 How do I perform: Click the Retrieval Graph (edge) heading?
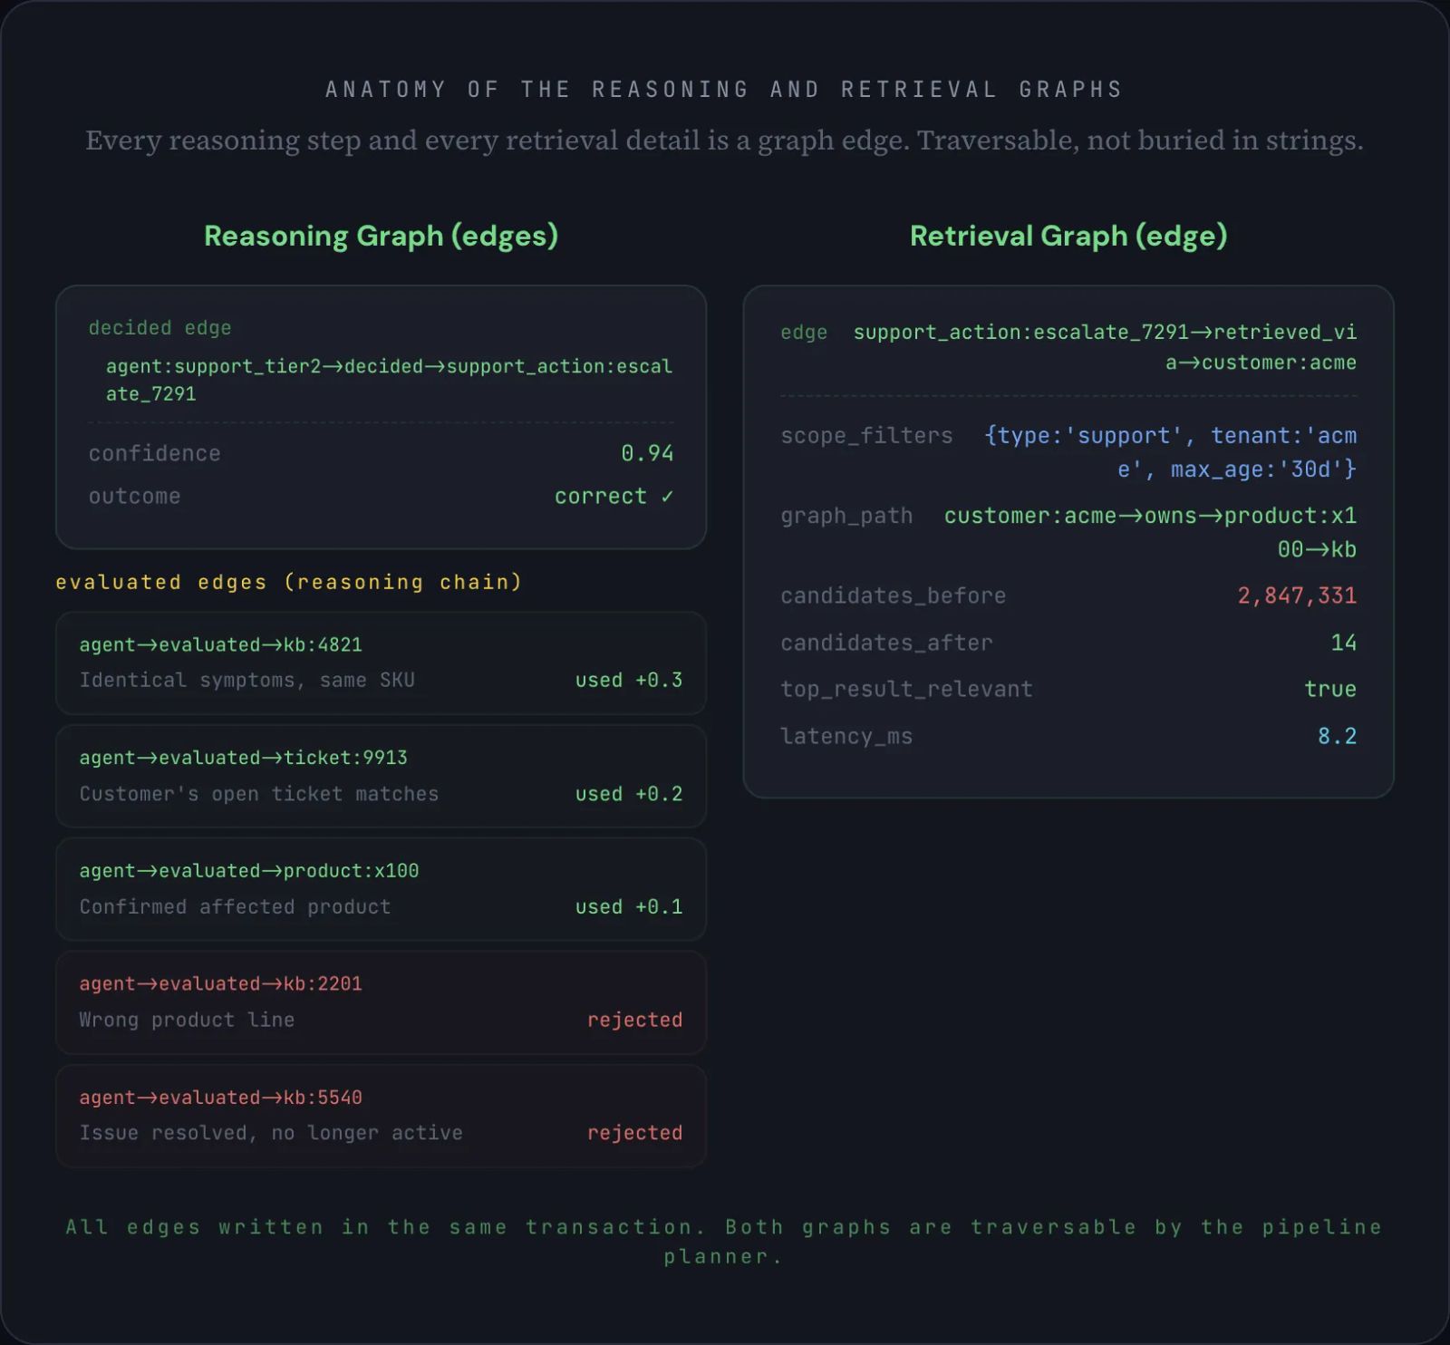click(1068, 236)
